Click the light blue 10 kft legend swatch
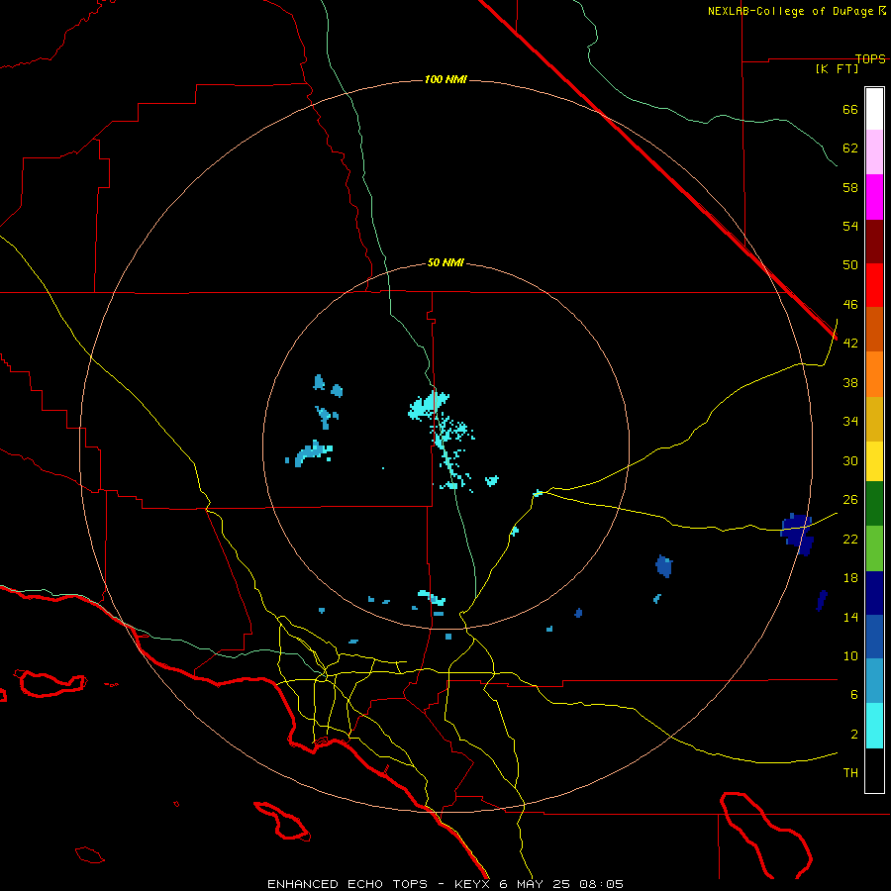891x891 pixels. pos(874,681)
